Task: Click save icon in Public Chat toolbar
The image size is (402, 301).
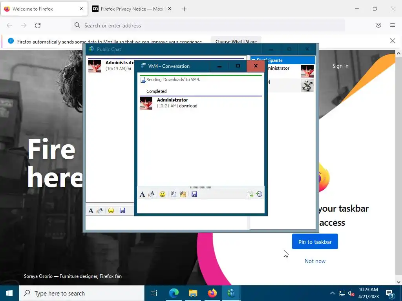Action: pyautogui.click(x=122, y=210)
